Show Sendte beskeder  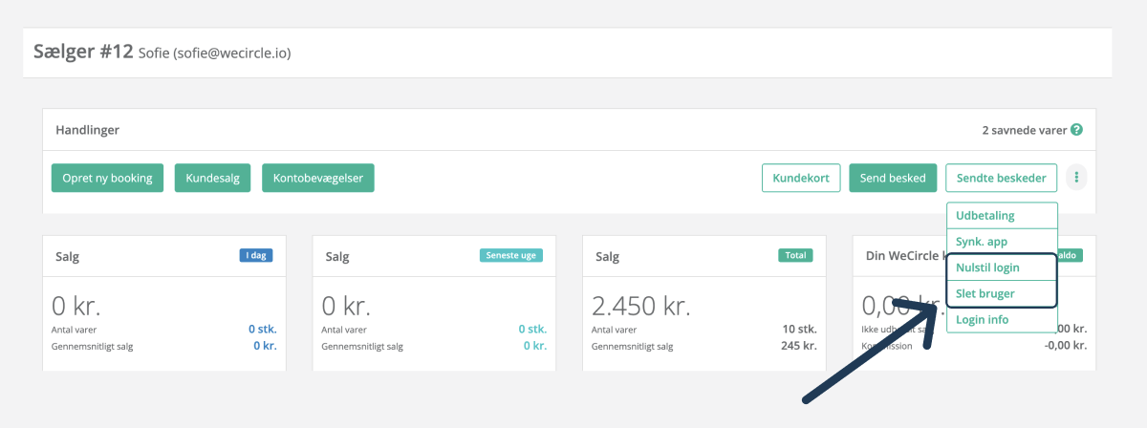pos(1001,178)
